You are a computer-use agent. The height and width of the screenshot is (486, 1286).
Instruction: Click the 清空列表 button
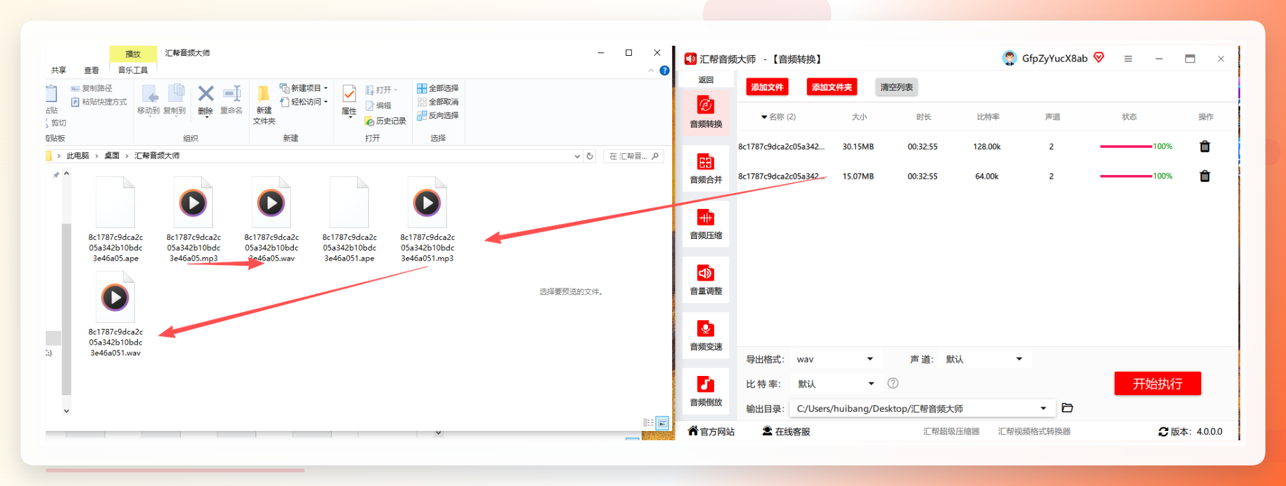tap(896, 87)
